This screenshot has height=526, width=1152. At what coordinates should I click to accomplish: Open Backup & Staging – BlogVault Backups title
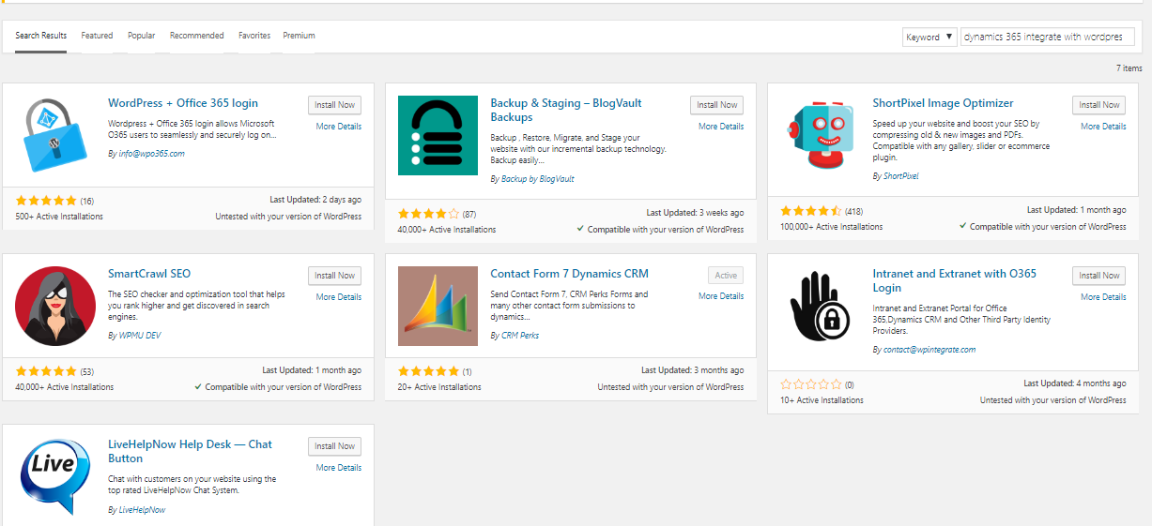coord(566,111)
